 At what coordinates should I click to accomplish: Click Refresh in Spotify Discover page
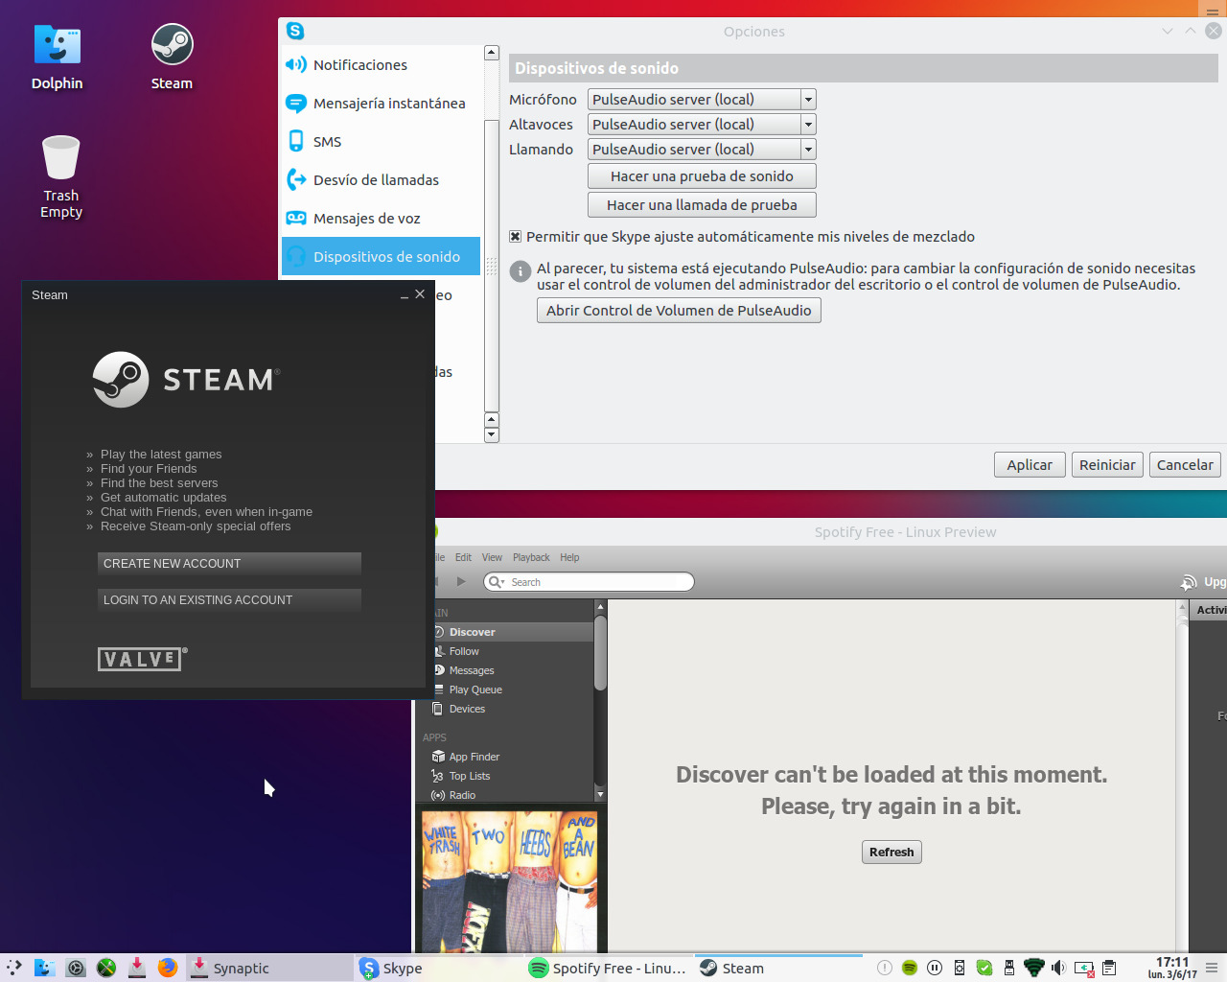[x=891, y=852]
